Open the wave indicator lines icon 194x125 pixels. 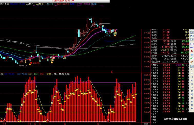coord(192,44)
